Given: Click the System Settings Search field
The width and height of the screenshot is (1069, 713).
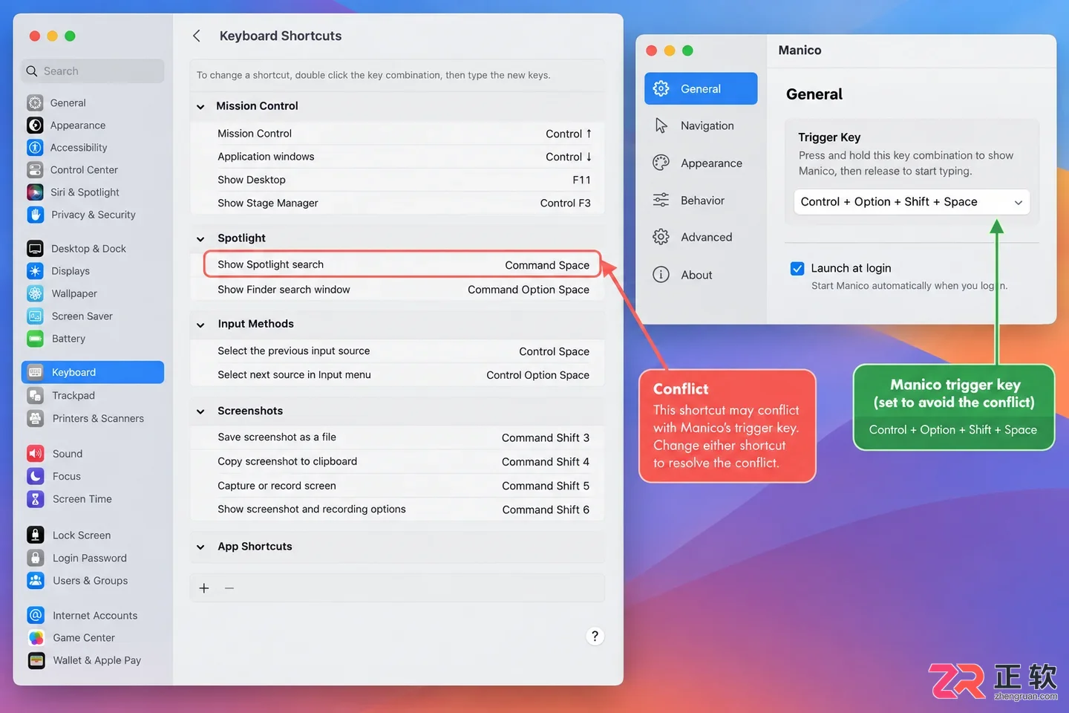Looking at the screenshot, I should tap(93, 71).
